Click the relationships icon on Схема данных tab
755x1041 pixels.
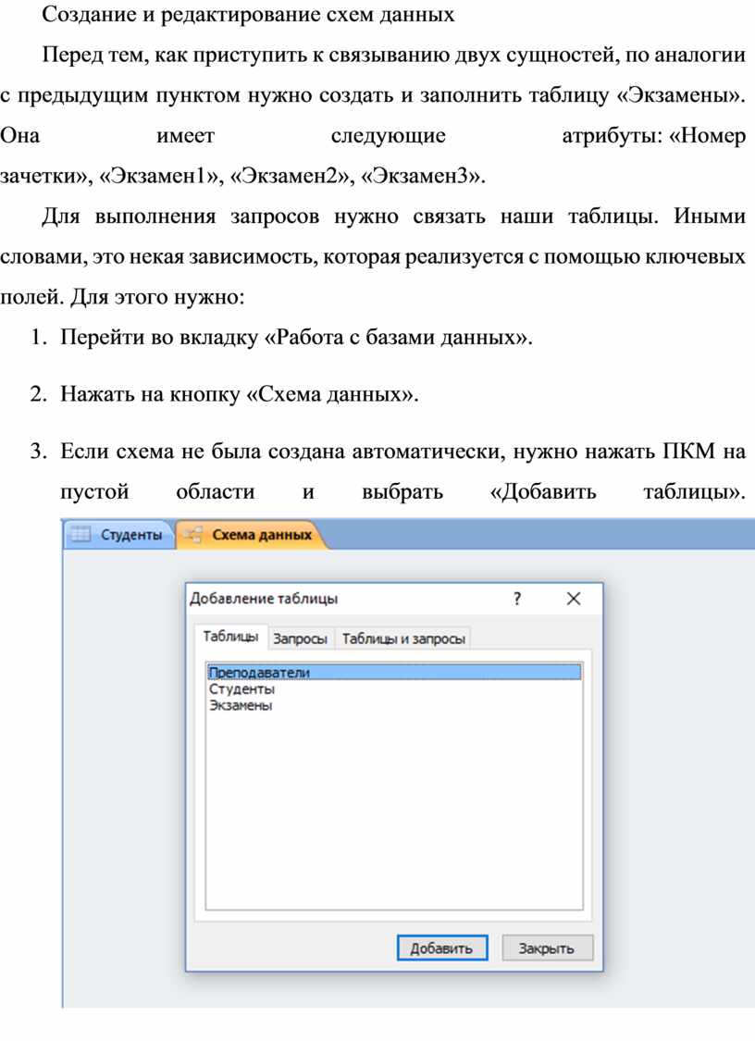click(193, 535)
